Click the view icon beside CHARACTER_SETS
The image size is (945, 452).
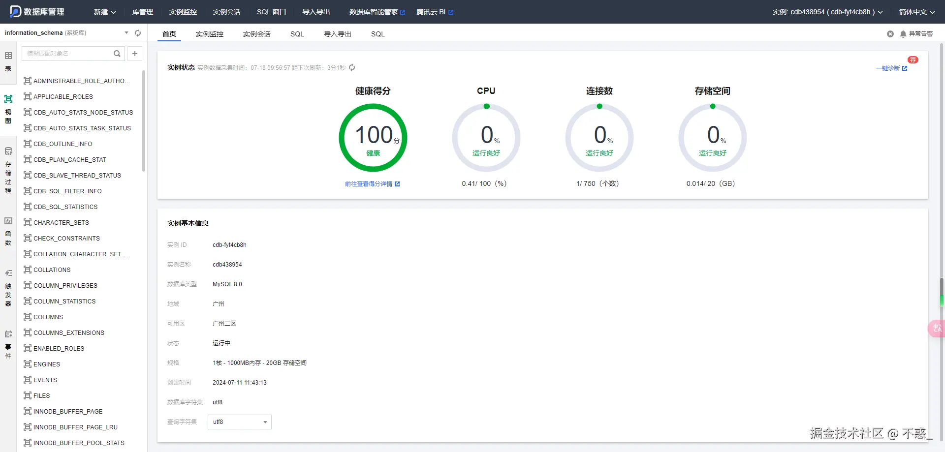tap(28, 222)
